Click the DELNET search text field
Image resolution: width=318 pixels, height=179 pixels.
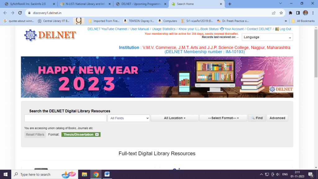66,118
